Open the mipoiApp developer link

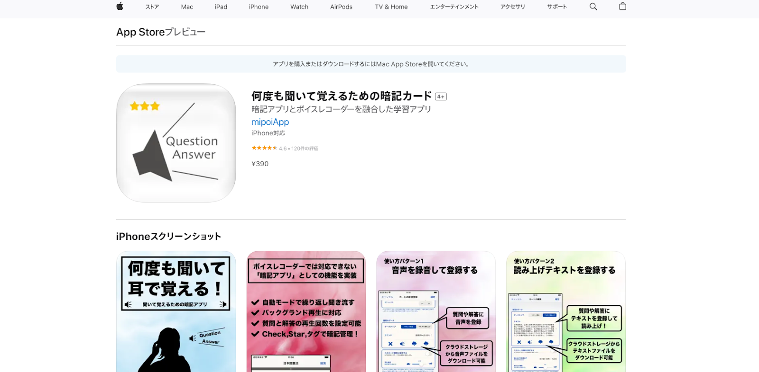[x=270, y=122]
